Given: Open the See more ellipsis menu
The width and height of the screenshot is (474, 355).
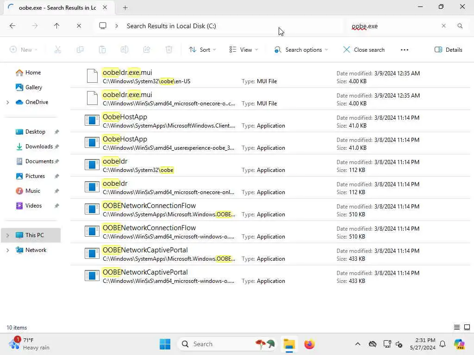Looking at the screenshot, I should [404, 50].
